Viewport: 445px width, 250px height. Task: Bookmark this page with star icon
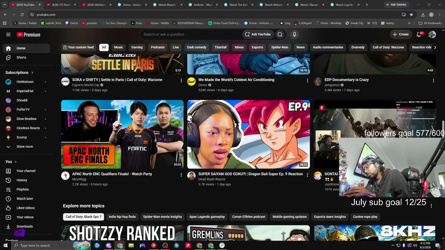click(411, 15)
